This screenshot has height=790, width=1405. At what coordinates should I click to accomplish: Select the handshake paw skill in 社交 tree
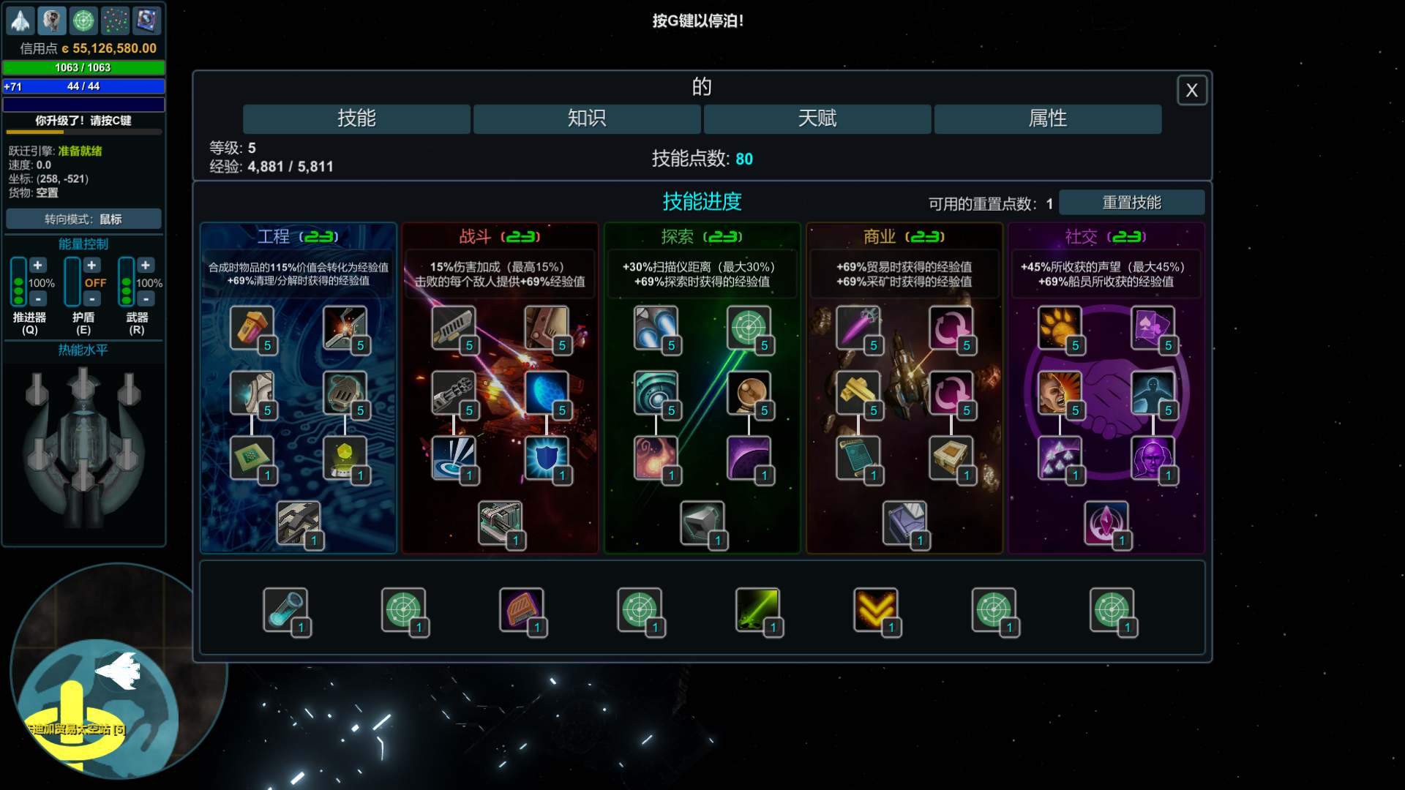pos(1059,328)
